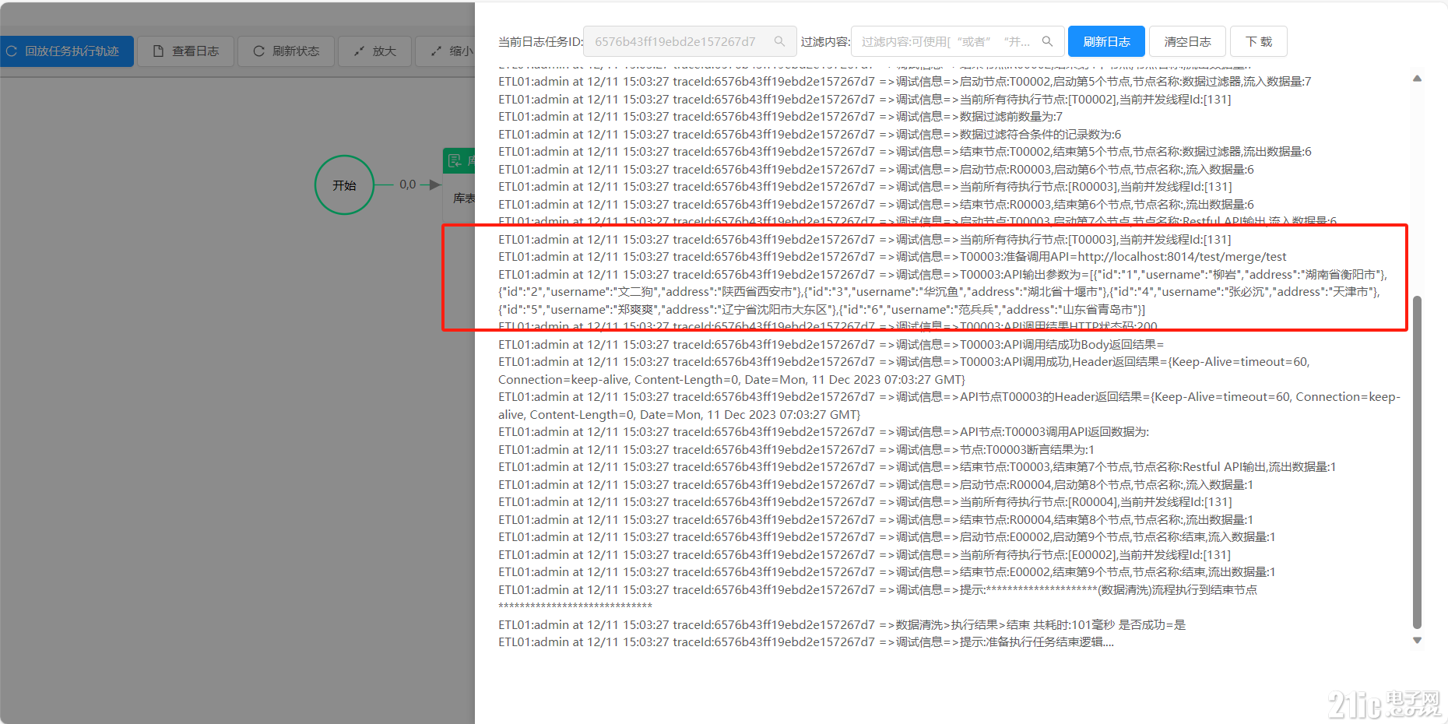Click the log panel scrollbar thumb
Image resolution: width=1448 pixels, height=724 pixels.
(1417, 462)
